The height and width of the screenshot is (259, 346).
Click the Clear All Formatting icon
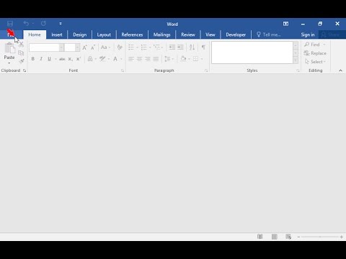(120, 47)
